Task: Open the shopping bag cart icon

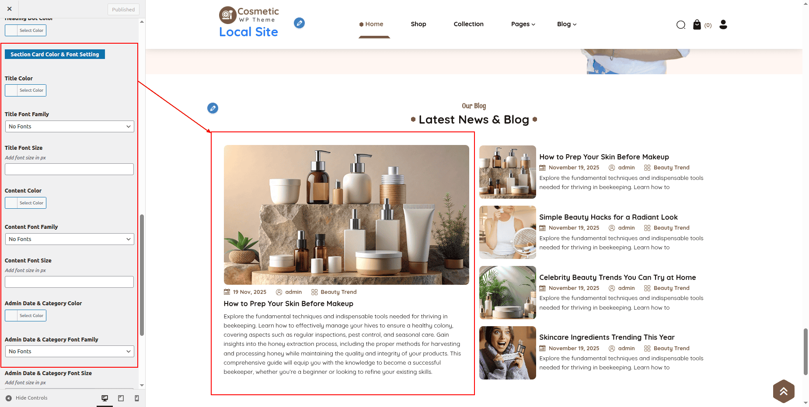Action: 697,25
